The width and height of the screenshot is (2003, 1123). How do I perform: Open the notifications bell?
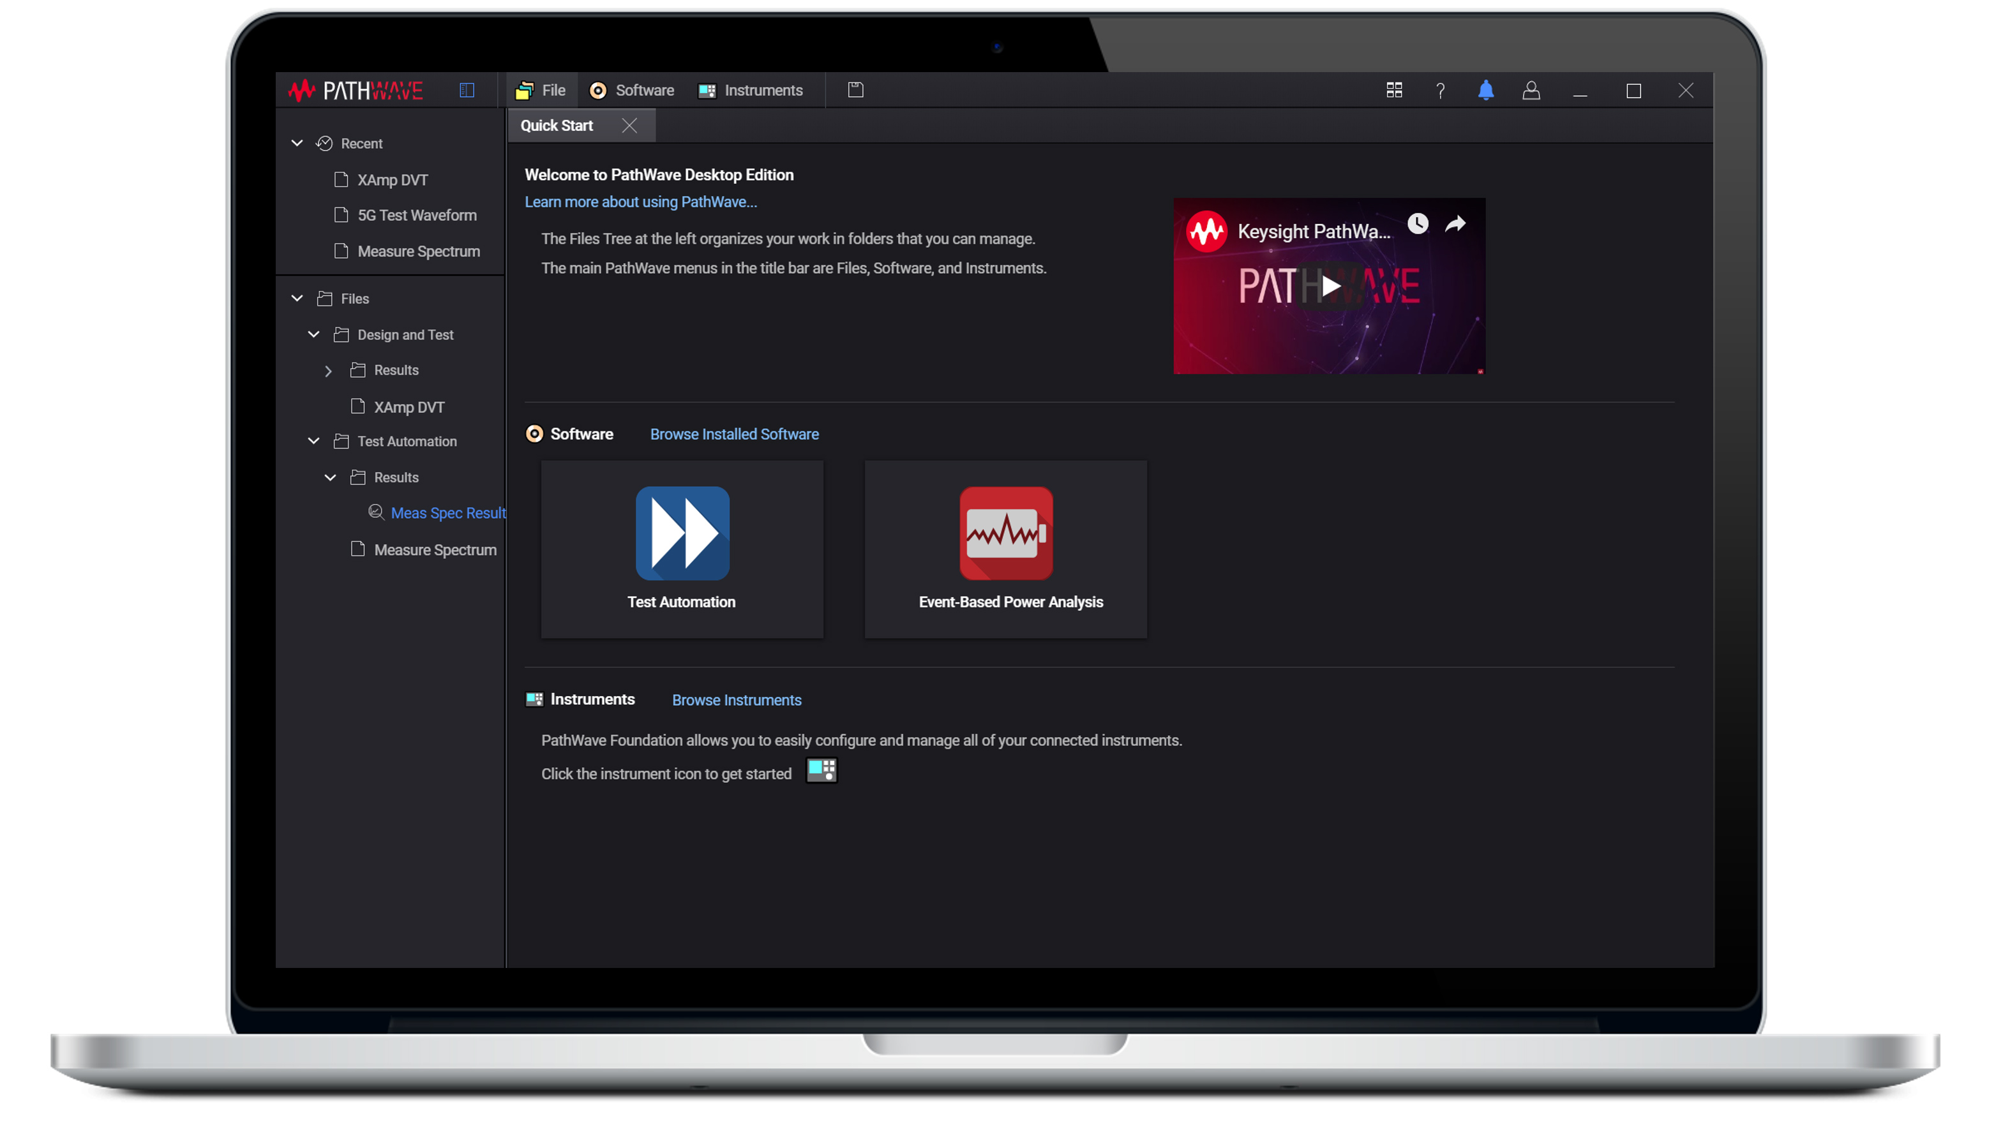1485,90
